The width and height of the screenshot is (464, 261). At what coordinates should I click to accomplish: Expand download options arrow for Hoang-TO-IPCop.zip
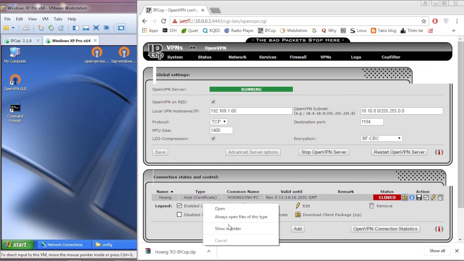tap(209, 251)
